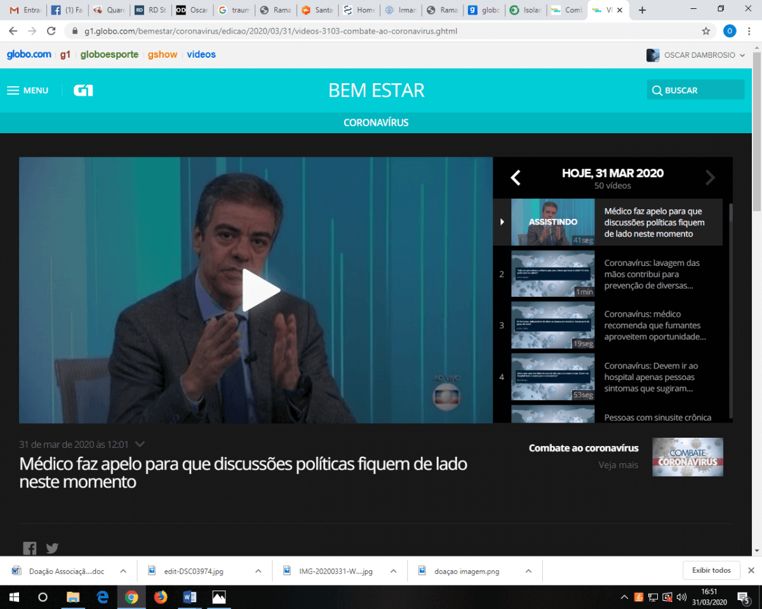
Task: Open Cortana search circle
Action: [x=43, y=597]
